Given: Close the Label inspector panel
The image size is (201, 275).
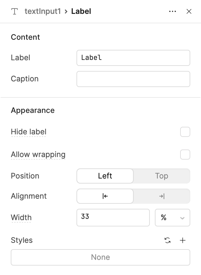Looking at the screenshot, I should (x=189, y=11).
